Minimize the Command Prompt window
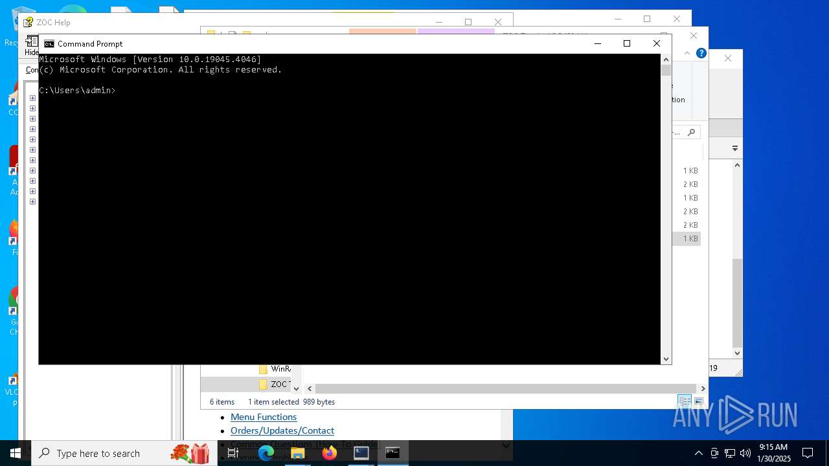Viewport: 829px width, 466px height. click(x=598, y=43)
